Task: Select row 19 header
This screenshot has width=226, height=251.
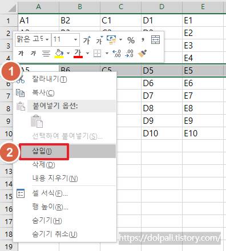Action: [9, 246]
